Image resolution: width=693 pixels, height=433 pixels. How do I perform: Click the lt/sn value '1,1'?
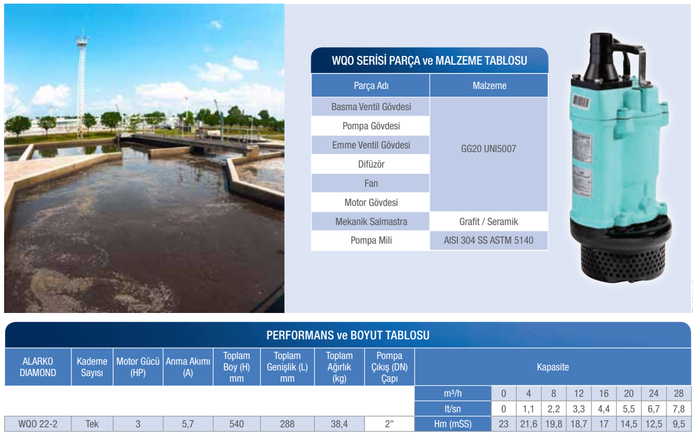529,409
